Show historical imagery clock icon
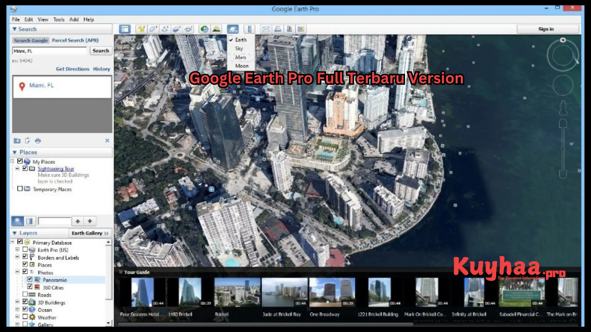Image resolution: width=591 pixels, height=332 pixels. 204,29
